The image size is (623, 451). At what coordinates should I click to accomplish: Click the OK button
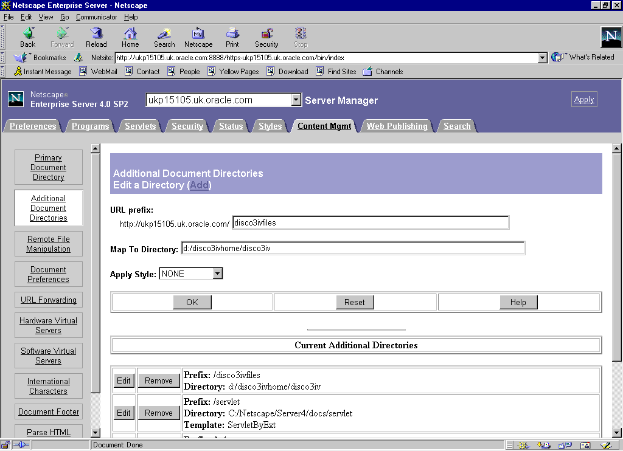(192, 302)
